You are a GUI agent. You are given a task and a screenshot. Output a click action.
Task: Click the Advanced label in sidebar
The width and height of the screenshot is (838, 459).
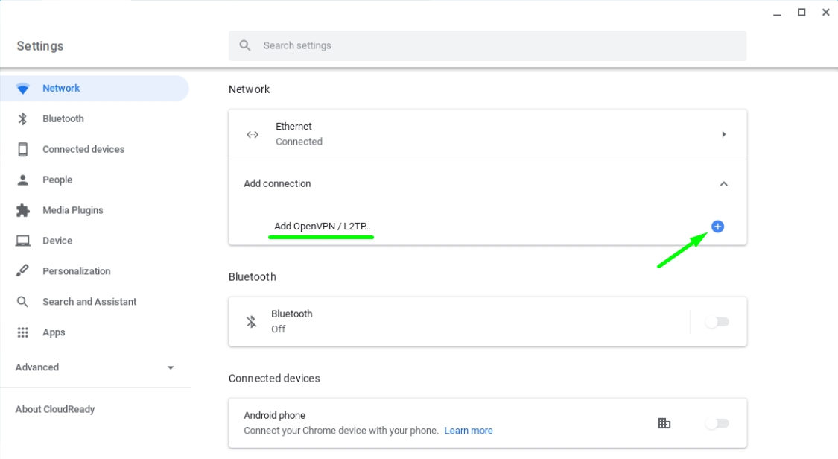(37, 367)
